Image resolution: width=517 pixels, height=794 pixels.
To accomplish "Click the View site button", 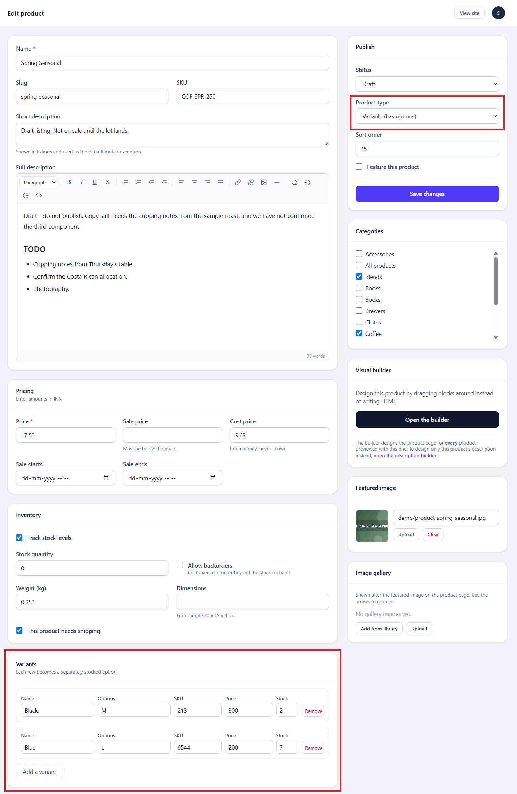I will pos(469,13).
